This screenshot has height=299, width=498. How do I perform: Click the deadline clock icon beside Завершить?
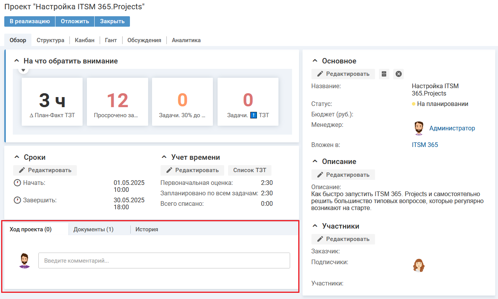(17, 200)
